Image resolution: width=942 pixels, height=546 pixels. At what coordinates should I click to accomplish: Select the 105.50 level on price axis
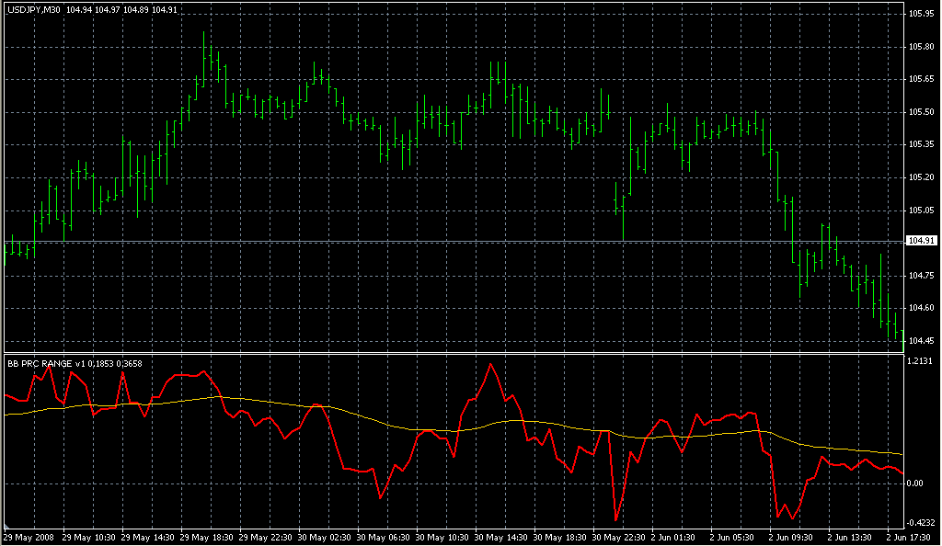pyautogui.click(x=921, y=111)
